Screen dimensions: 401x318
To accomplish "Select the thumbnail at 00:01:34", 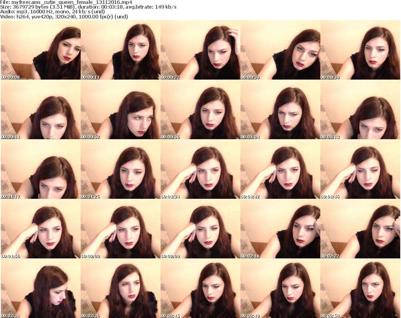I will (200, 169).
